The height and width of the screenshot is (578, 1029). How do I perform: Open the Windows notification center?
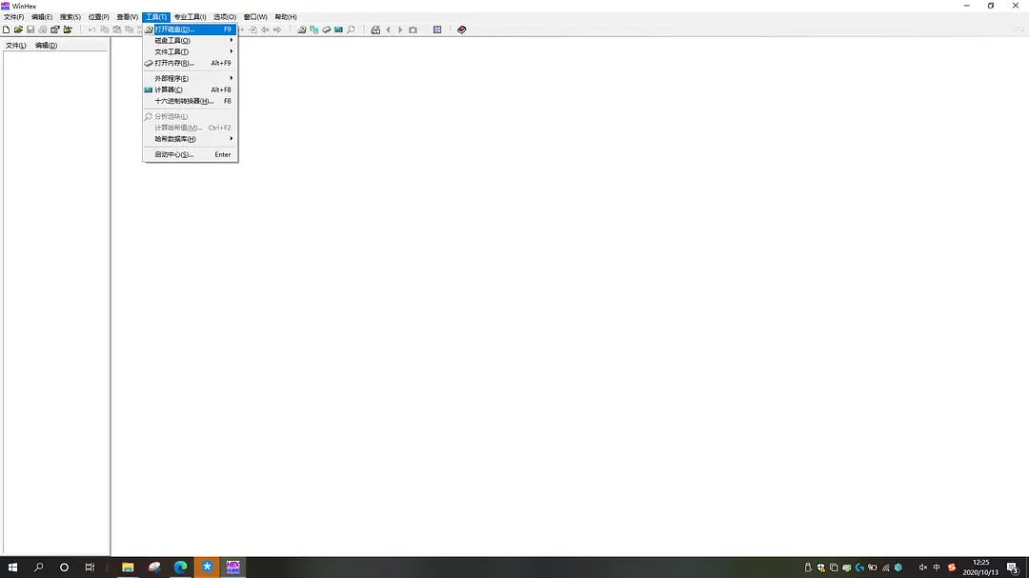point(1012,568)
